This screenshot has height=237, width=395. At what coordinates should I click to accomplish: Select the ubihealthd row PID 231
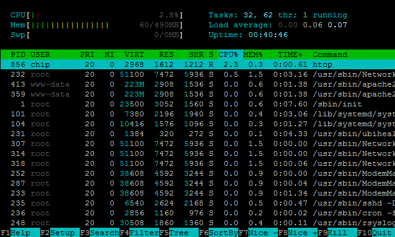click(x=197, y=134)
